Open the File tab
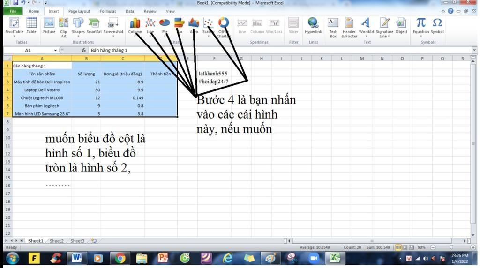 tap(13, 11)
